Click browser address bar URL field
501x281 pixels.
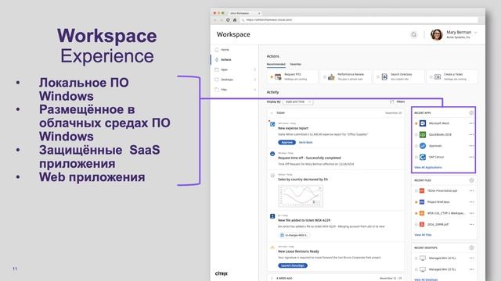pyautogui.click(x=359, y=20)
